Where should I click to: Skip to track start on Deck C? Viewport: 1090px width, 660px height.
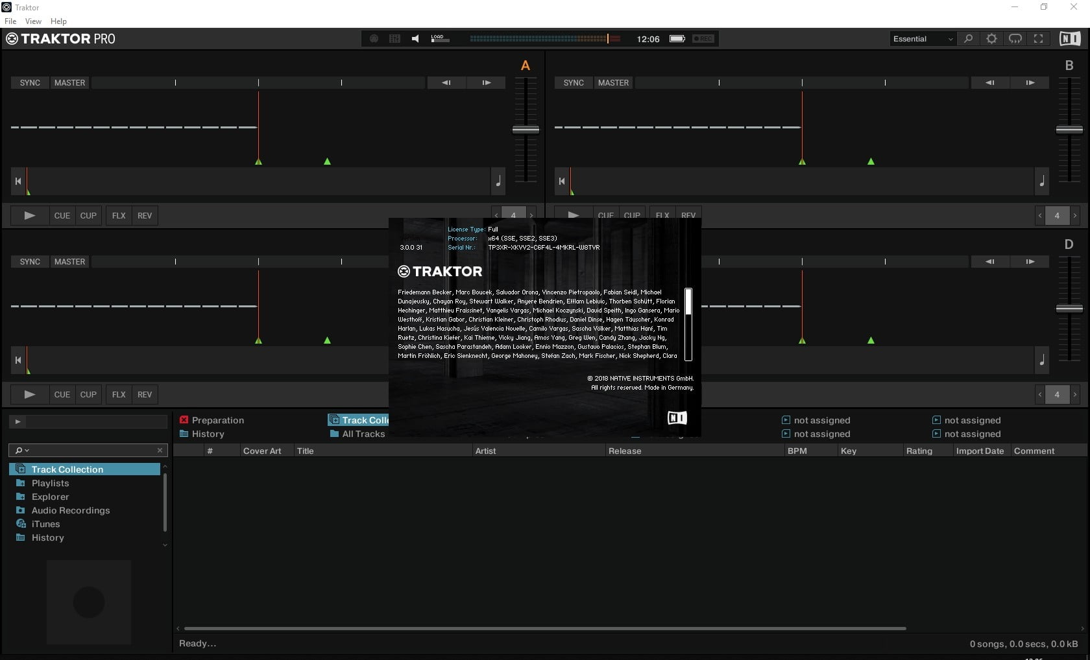pyautogui.click(x=18, y=360)
